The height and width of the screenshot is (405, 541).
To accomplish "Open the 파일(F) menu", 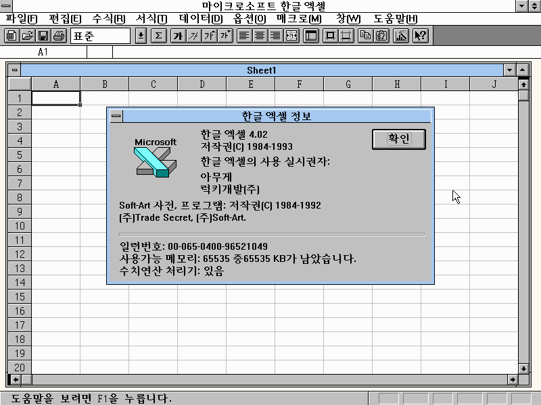I will point(22,19).
